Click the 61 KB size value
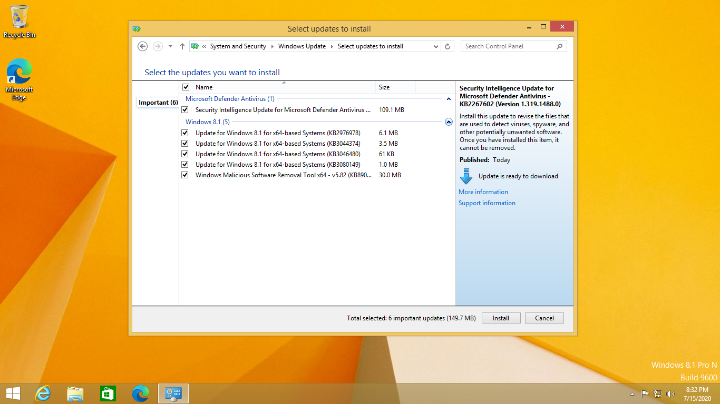Viewport: 720px width, 404px height. (386, 154)
